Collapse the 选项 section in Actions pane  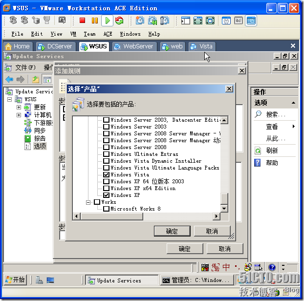point(293,103)
